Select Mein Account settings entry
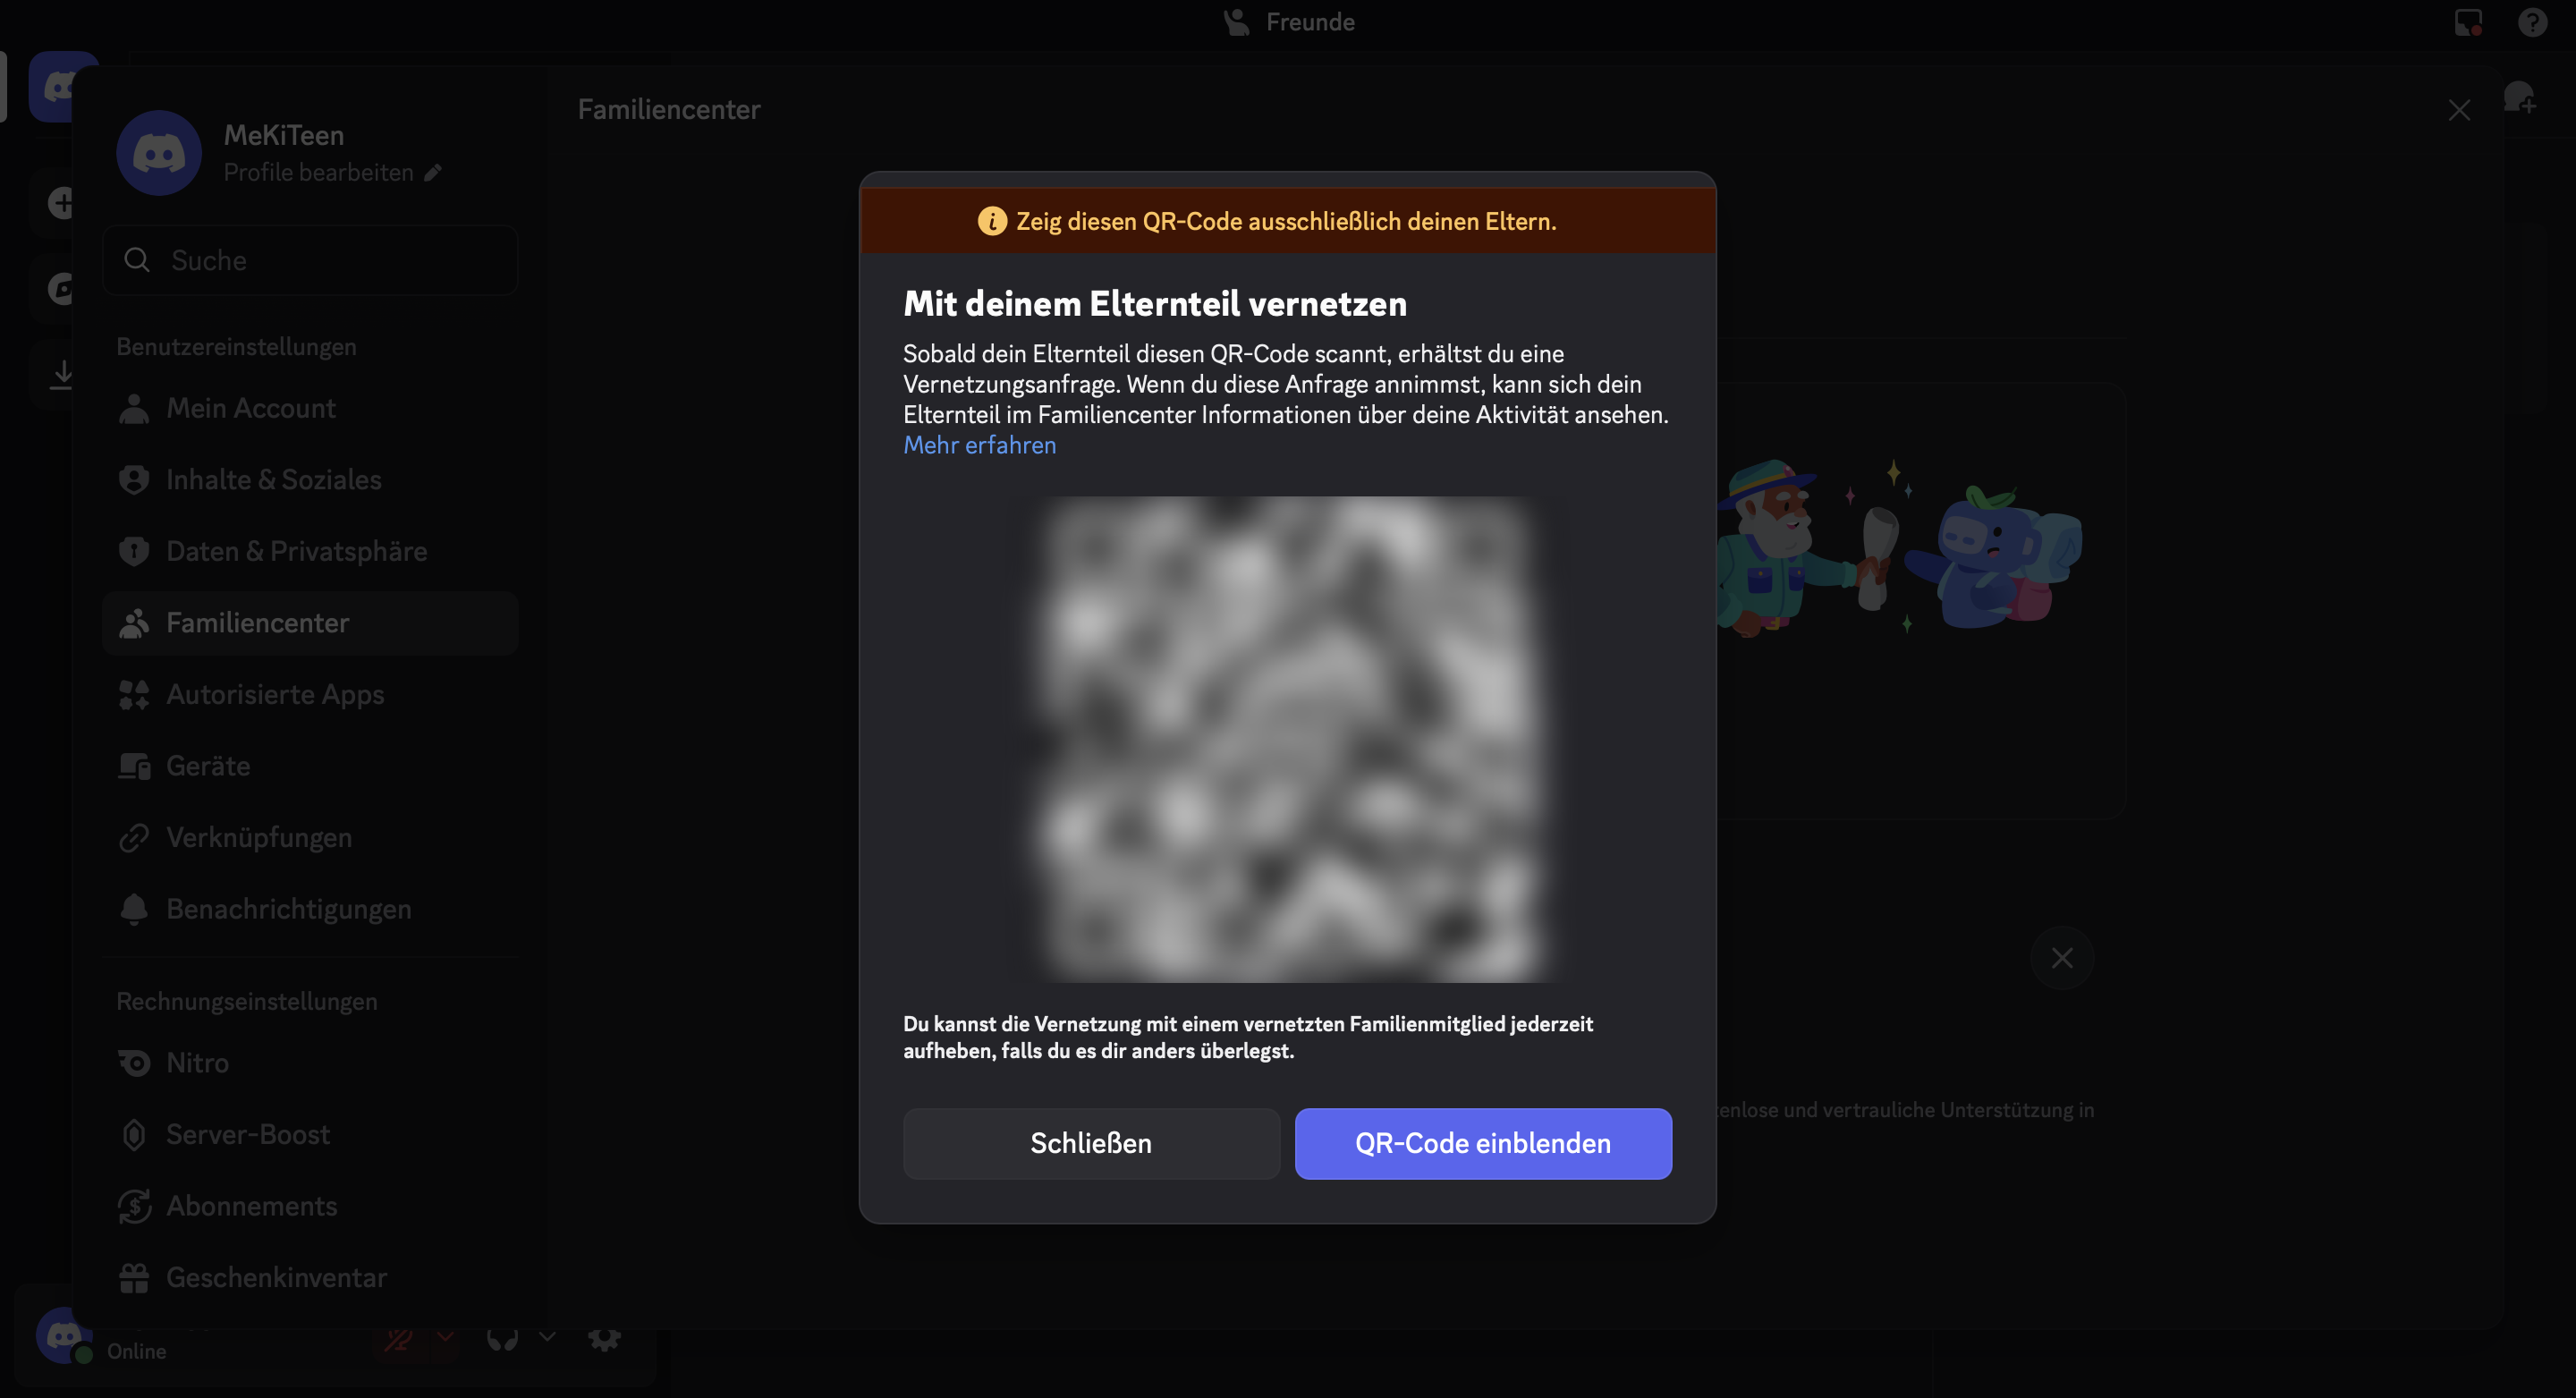This screenshot has height=1398, width=2576. [x=250, y=408]
